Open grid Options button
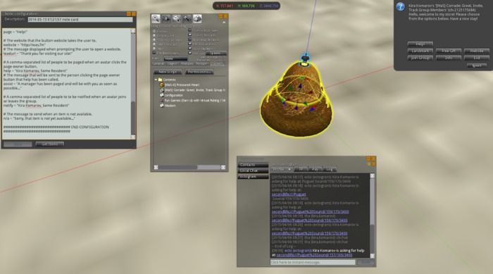 click(x=216, y=53)
